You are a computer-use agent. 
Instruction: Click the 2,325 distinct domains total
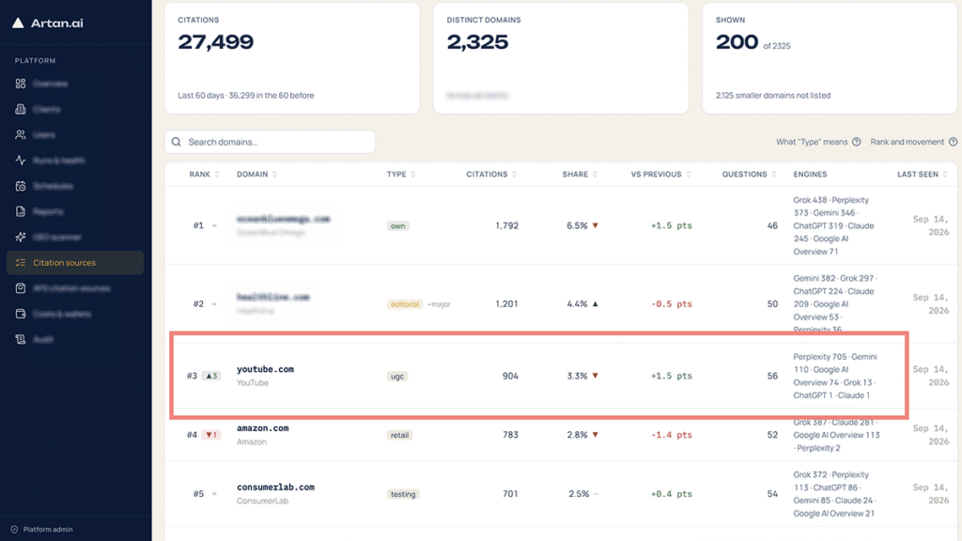477,42
